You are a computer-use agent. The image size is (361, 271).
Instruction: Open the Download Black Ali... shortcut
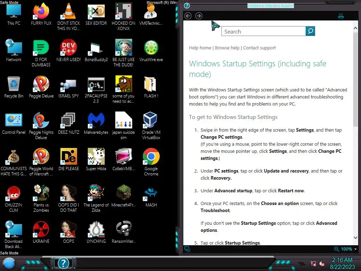(14, 235)
